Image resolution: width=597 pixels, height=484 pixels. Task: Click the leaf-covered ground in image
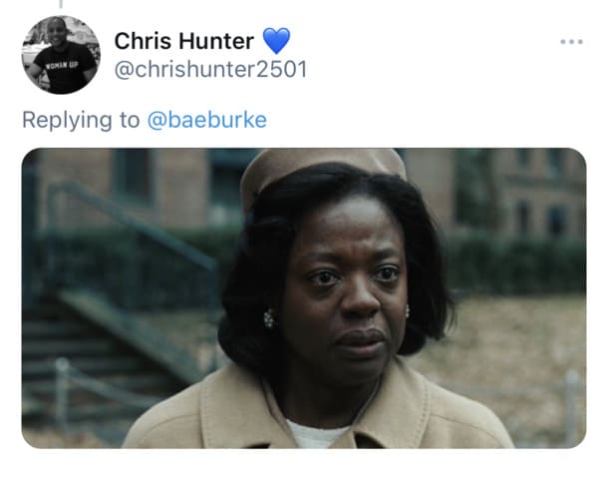coord(506,343)
